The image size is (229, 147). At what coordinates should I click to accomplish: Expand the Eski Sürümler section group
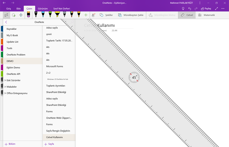5,80
